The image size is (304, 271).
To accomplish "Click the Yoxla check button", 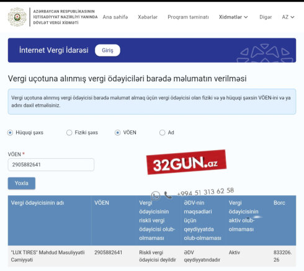I will (22, 183).
